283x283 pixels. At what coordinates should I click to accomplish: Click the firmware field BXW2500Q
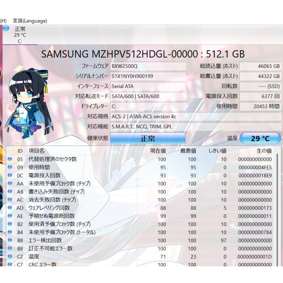pos(148,66)
